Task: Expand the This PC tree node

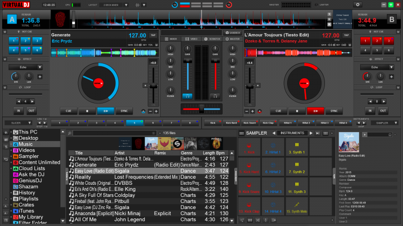Action: tap(11, 132)
